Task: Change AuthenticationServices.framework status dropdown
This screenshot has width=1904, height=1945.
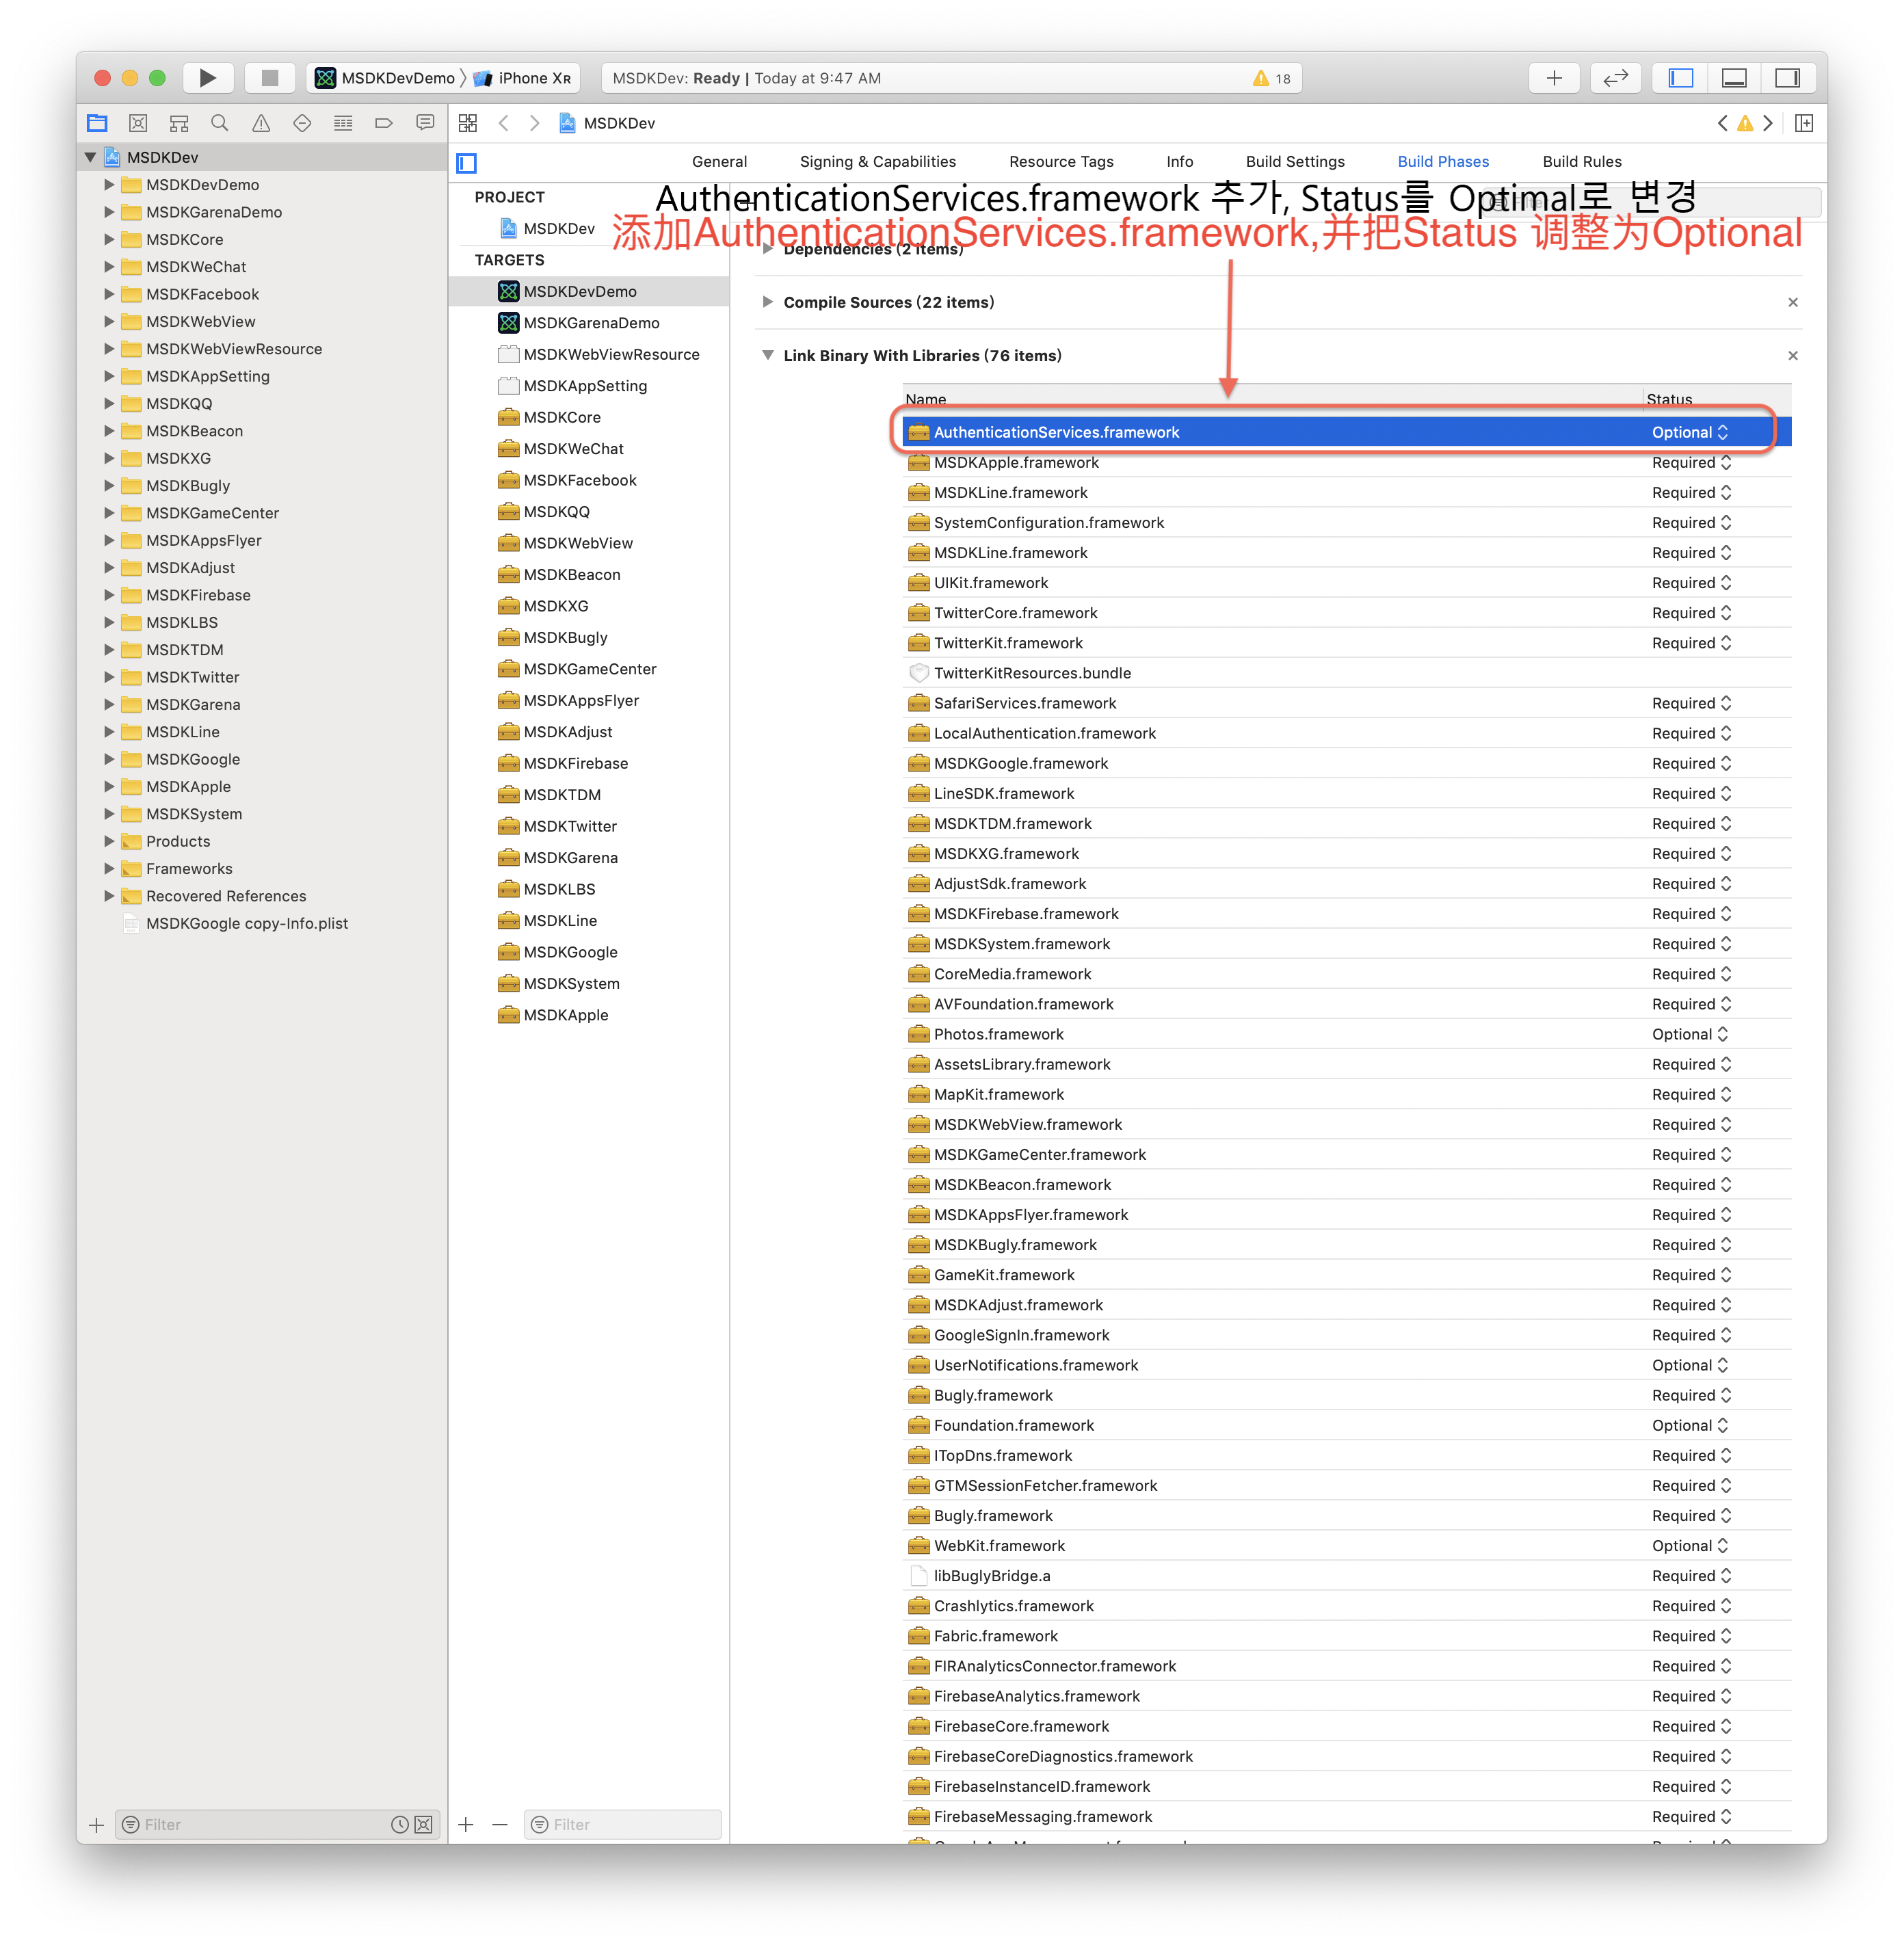Action: click(x=1689, y=432)
